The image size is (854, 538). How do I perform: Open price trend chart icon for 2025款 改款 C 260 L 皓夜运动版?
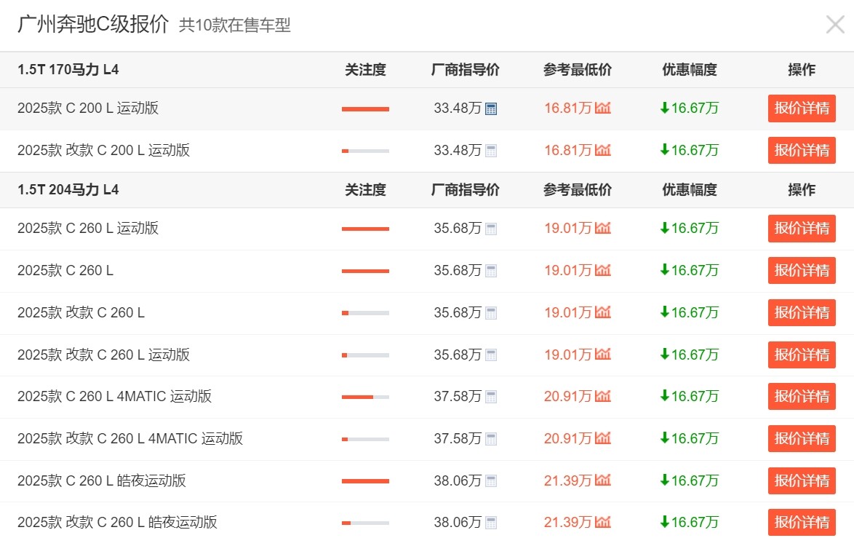pos(603,522)
